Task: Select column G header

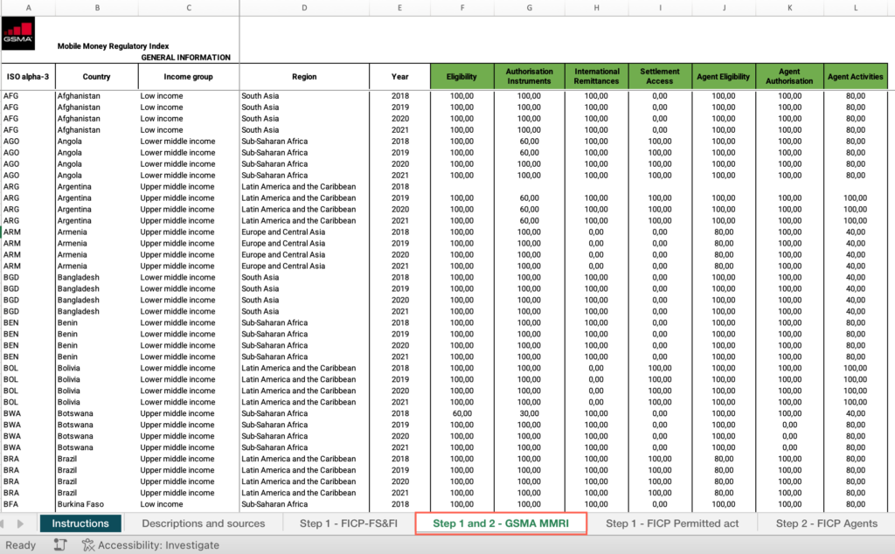Action: coord(529,7)
